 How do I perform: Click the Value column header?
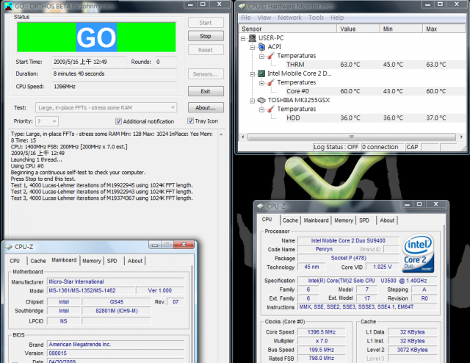point(358,29)
